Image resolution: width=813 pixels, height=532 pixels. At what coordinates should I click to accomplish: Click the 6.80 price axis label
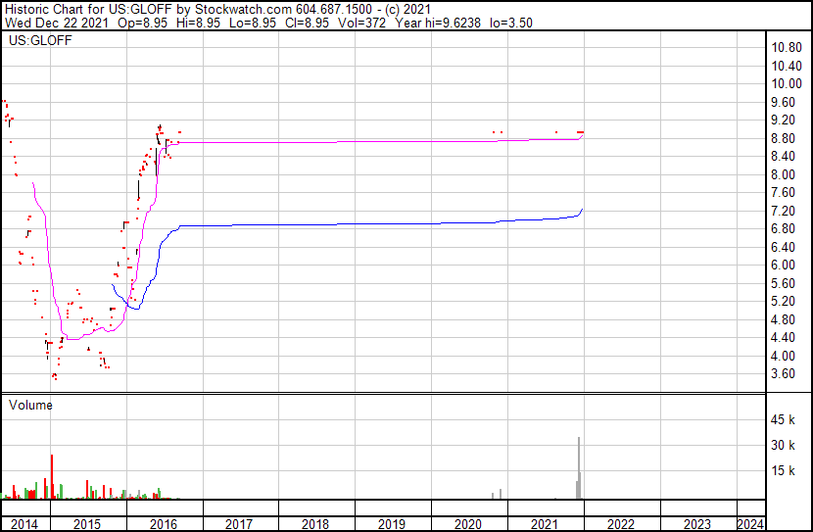[x=783, y=228]
